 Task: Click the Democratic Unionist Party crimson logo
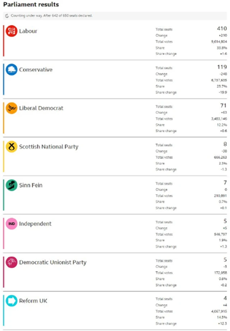click(11, 262)
